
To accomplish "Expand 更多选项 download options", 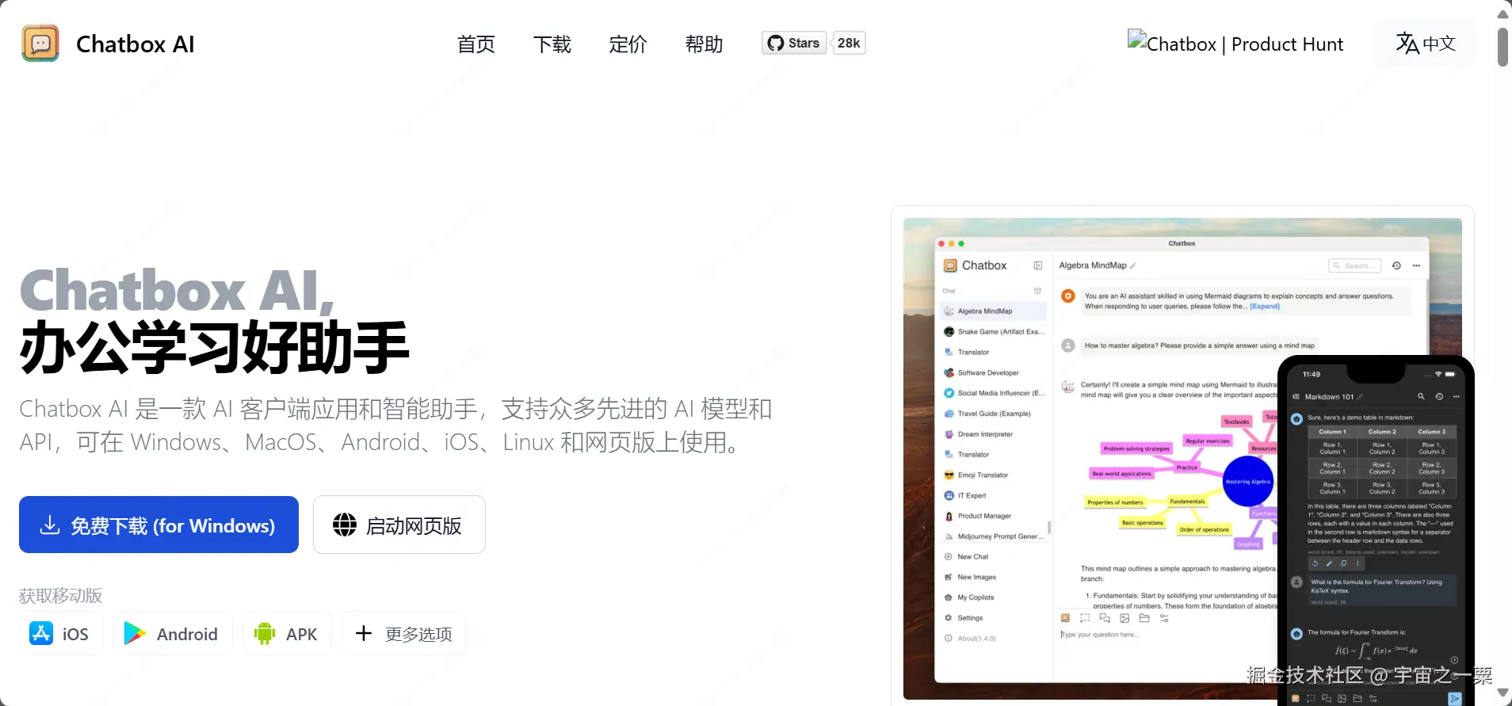I will click(404, 633).
